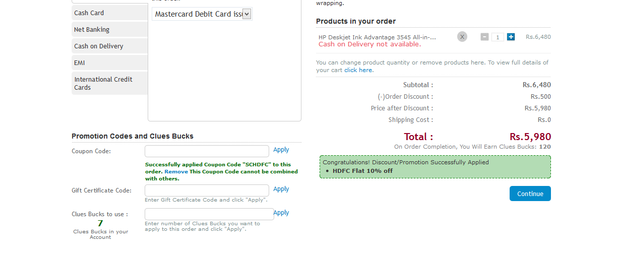Image resolution: width=619 pixels, height=256 pixels.
Task: Open the EMI payment tab
Action: point(109,62)
